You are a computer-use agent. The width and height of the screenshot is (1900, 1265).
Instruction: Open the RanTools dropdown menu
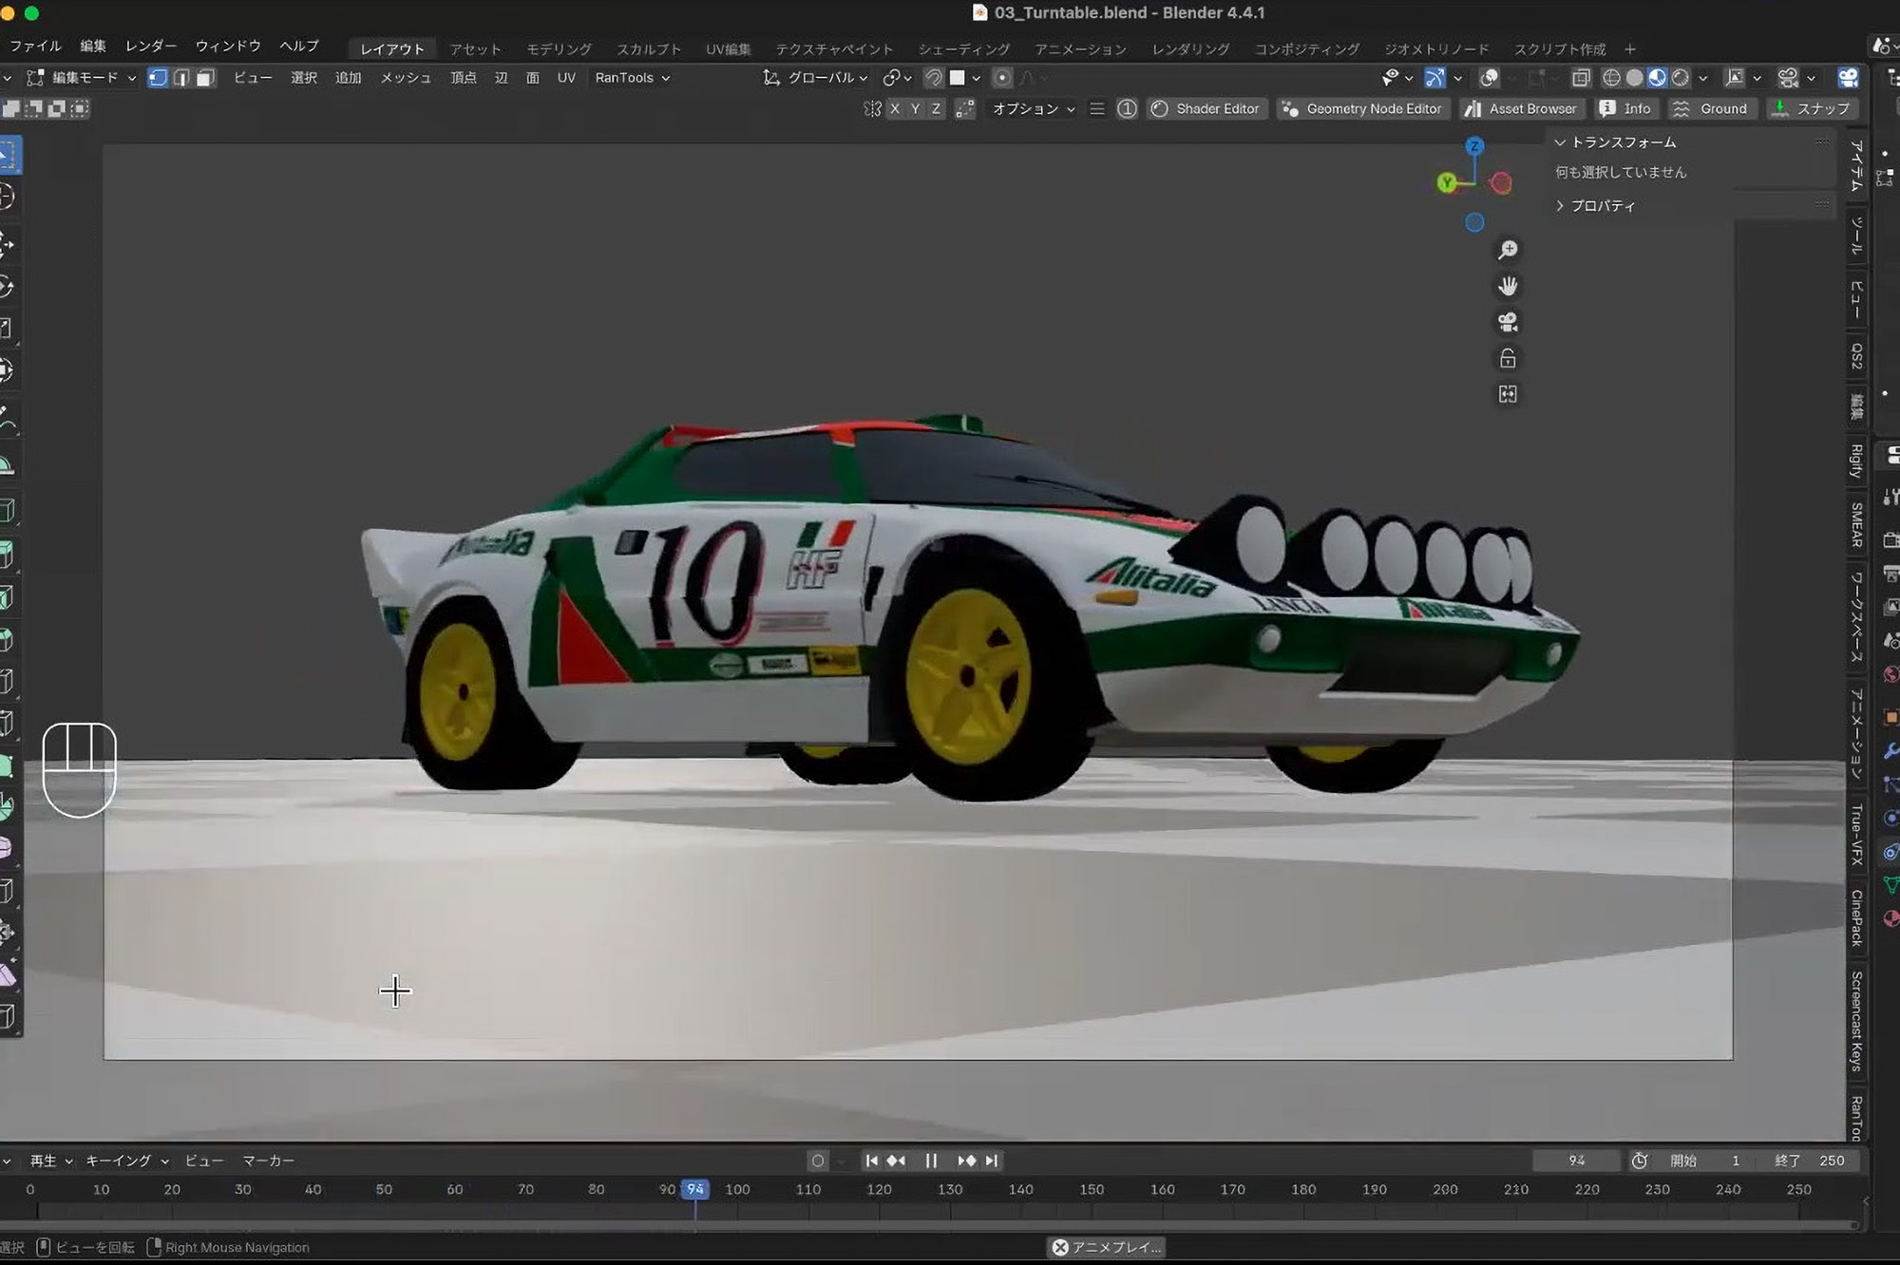click(633, 78)
